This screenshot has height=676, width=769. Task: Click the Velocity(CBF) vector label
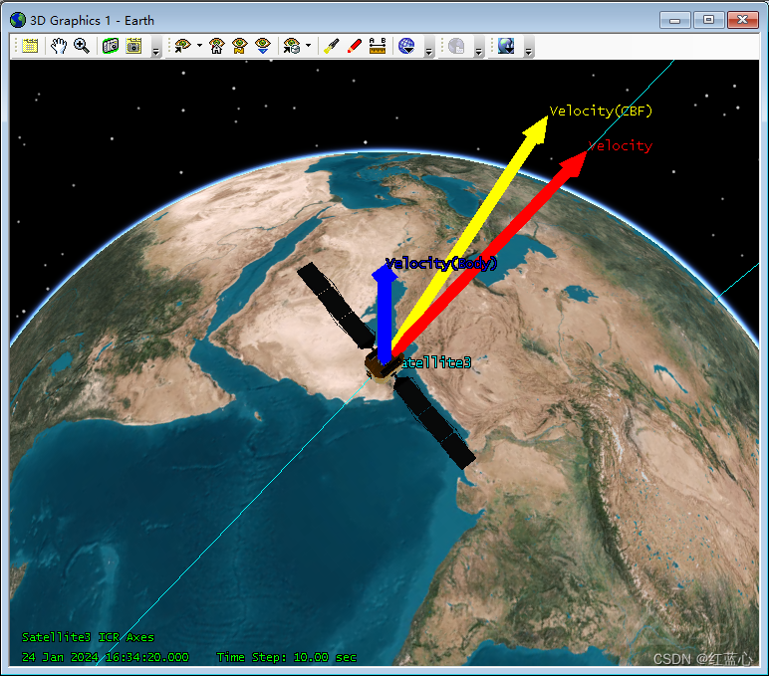pos(601,112)
